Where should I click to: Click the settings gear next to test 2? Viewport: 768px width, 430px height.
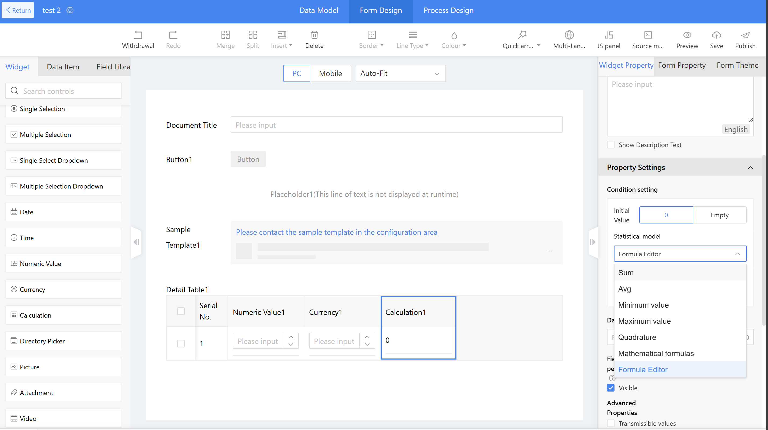[70, 10]
